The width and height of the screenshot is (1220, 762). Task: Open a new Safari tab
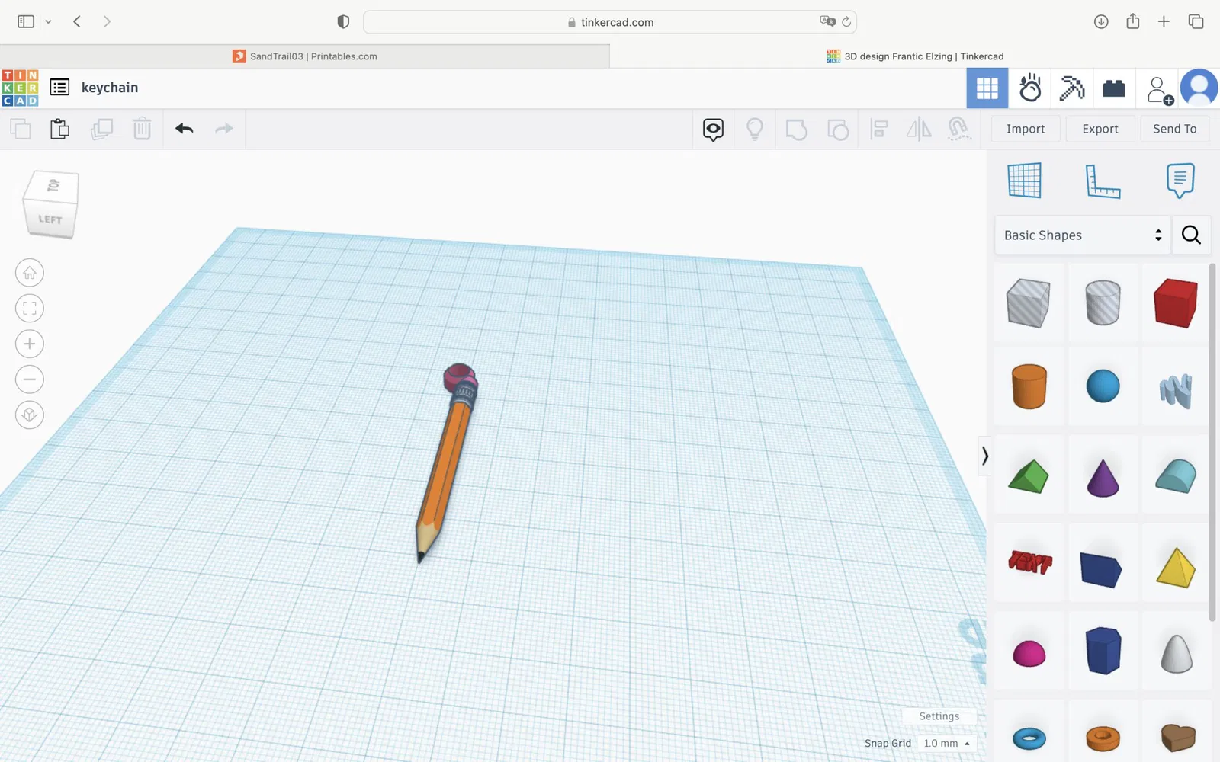coord(1164,21)
